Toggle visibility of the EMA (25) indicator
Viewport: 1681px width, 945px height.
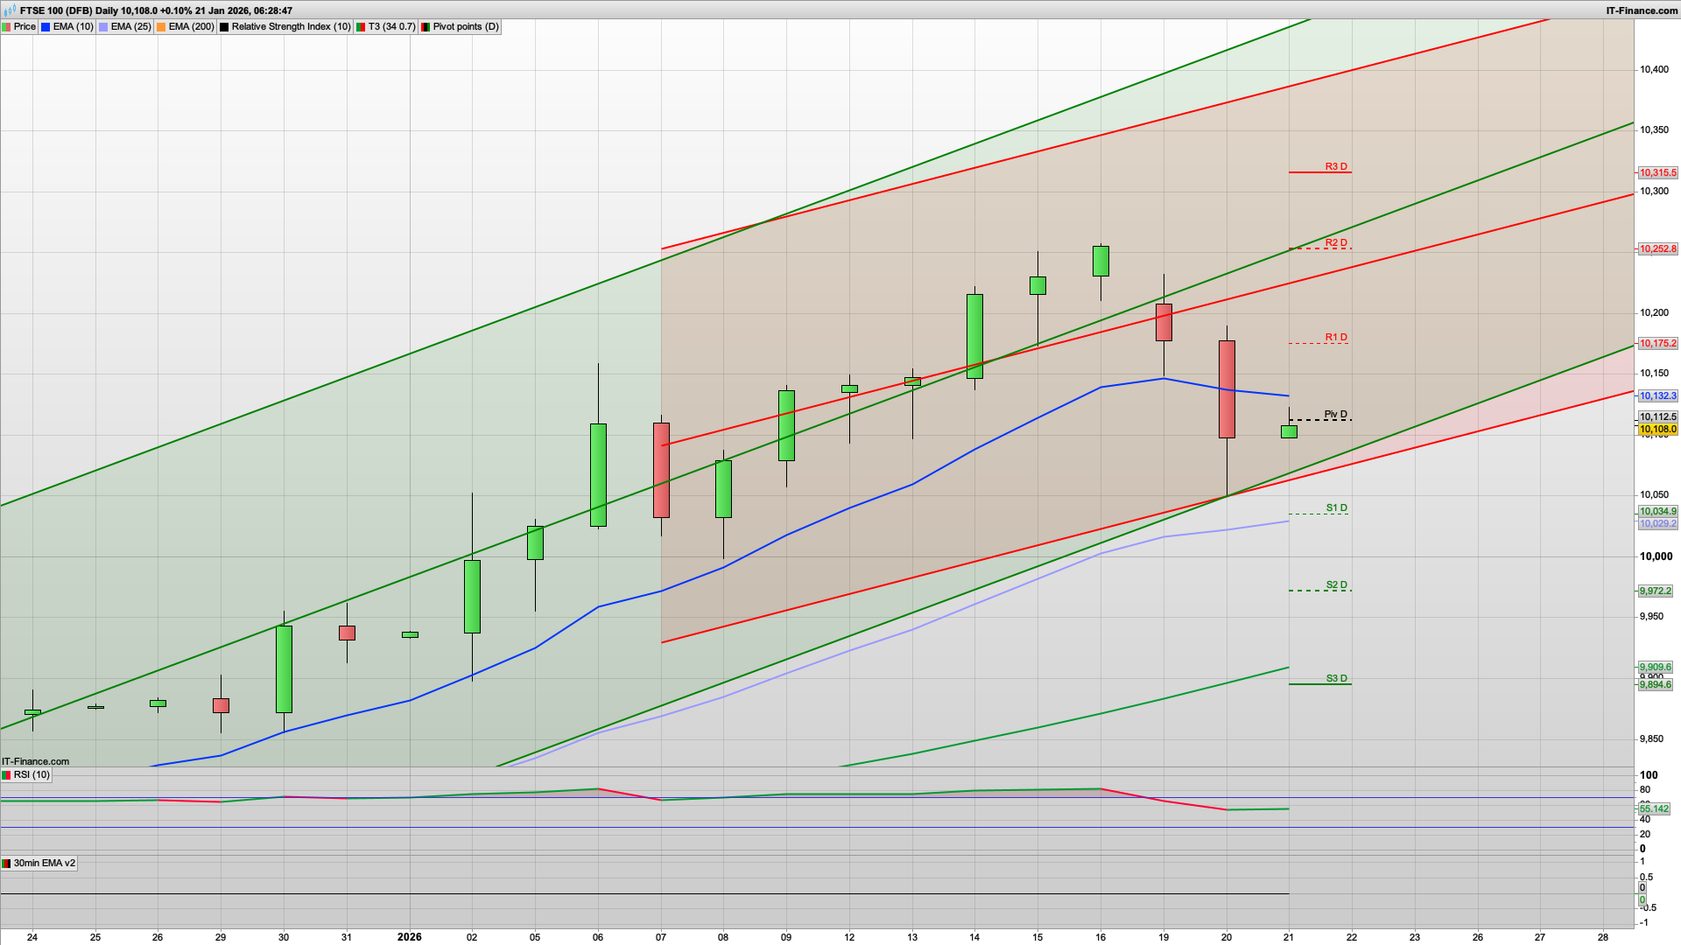pyautogui.click(x=102, y=26)
